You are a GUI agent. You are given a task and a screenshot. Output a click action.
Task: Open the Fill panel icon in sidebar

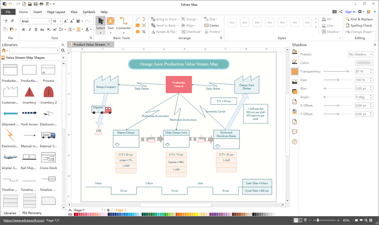click(294, 52)
